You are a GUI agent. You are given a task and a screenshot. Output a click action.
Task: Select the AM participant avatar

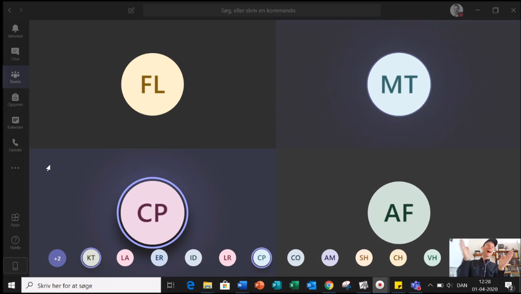330,258
